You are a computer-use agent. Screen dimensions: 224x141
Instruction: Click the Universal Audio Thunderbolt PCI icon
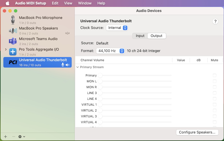(x=13, y=62)
